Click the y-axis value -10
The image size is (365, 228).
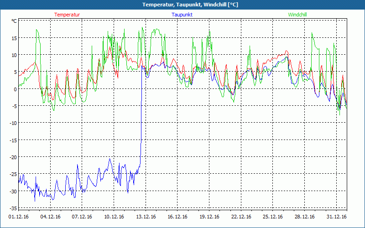(x=13, y=123)
